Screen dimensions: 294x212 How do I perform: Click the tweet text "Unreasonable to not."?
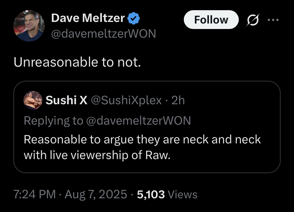click(x=77, y=62)
